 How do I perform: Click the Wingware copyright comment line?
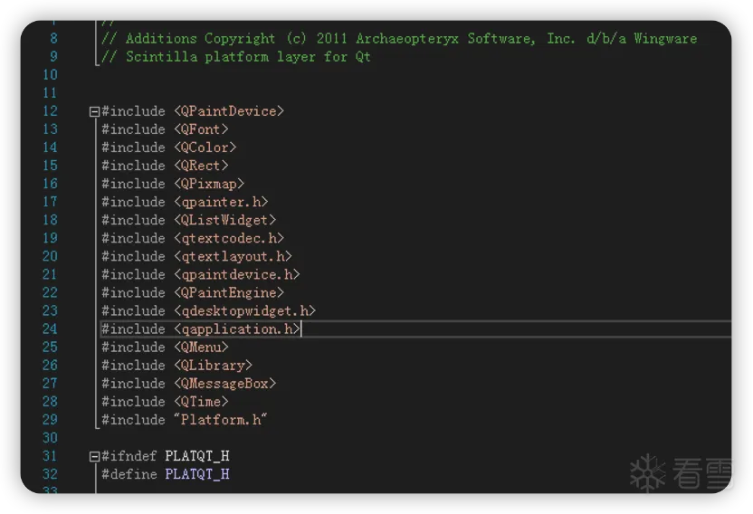[x=398, y=39]
